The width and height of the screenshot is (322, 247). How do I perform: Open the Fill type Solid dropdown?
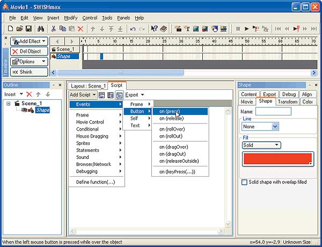(x=261, y=145)
